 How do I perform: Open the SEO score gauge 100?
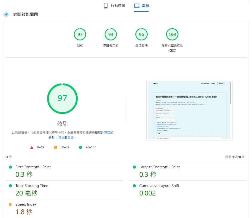[172, 34]
